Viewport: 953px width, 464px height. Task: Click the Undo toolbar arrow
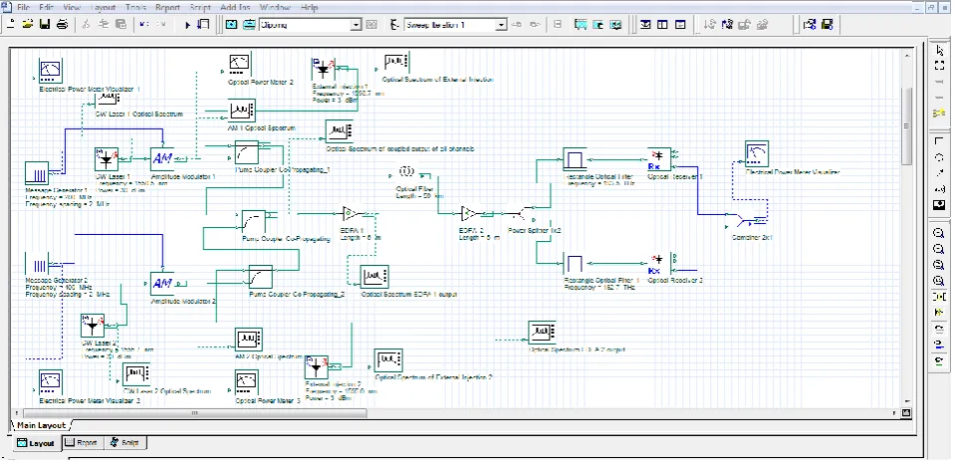point(143,24)
